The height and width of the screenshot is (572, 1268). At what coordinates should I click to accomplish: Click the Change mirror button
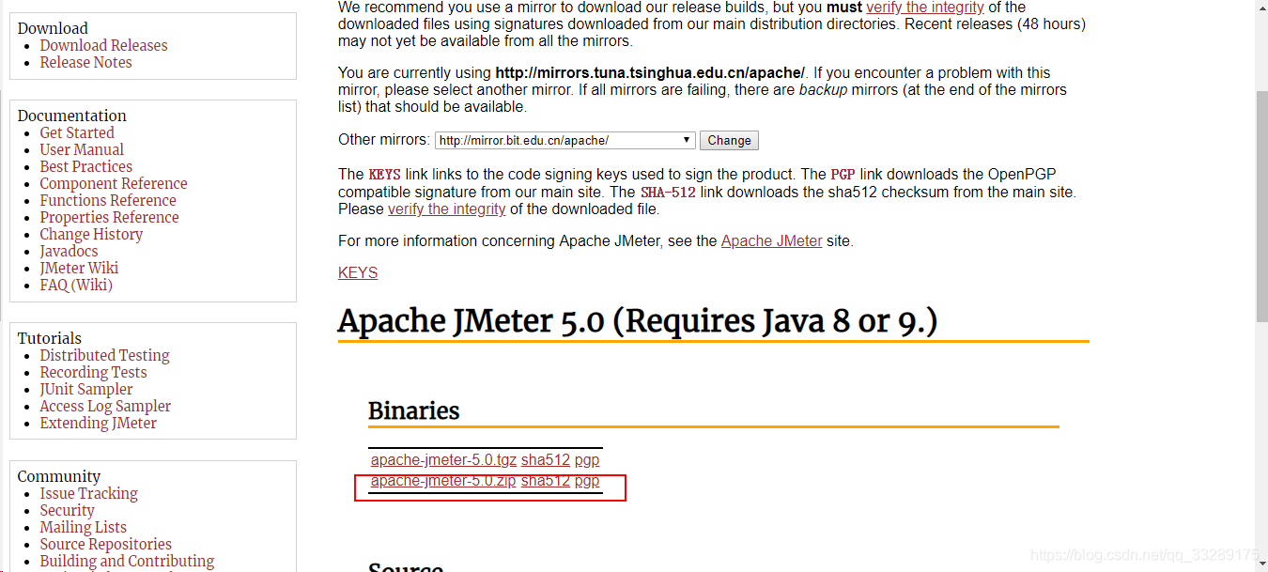(729, 140)
